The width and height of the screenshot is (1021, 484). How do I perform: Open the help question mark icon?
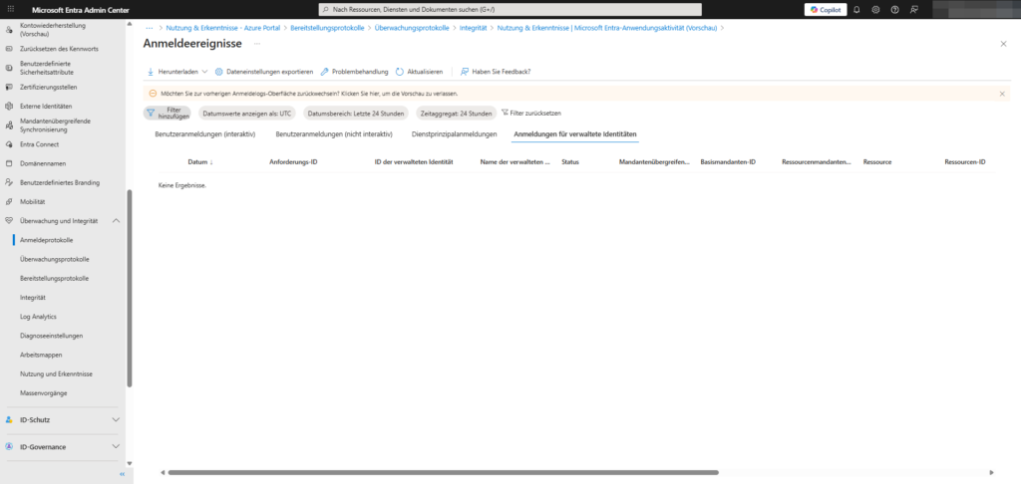894,9
